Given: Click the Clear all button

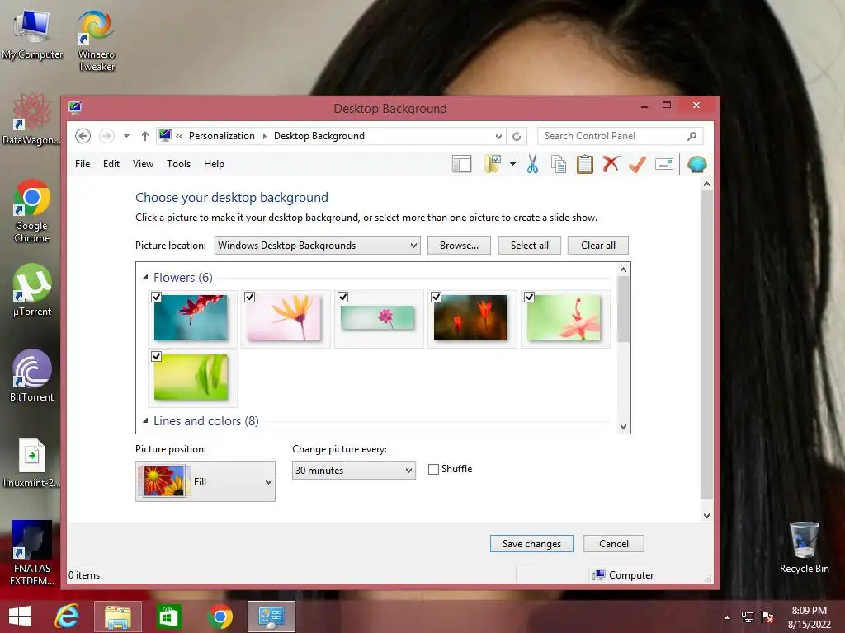Looking at the screenshot, I should pos(597,246).
